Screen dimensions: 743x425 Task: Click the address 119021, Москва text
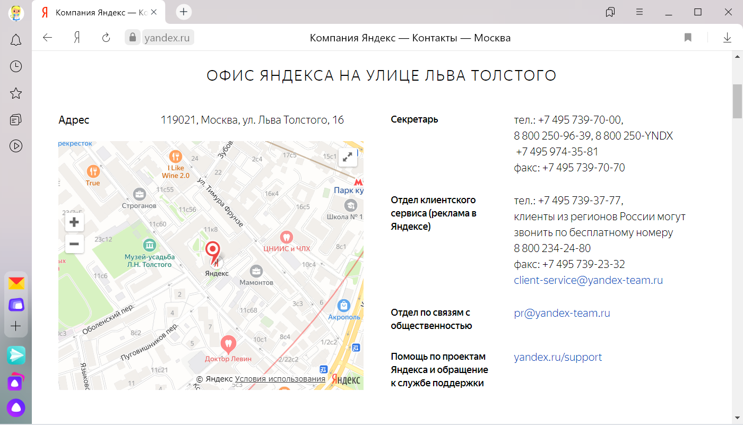click(252, 120)
